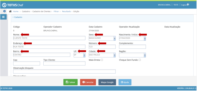This screenshot has height=91, width=197.
Task: Expand sidebar with blue arrow circle icon
Action: pyautogui.click(x=5, y=11)
